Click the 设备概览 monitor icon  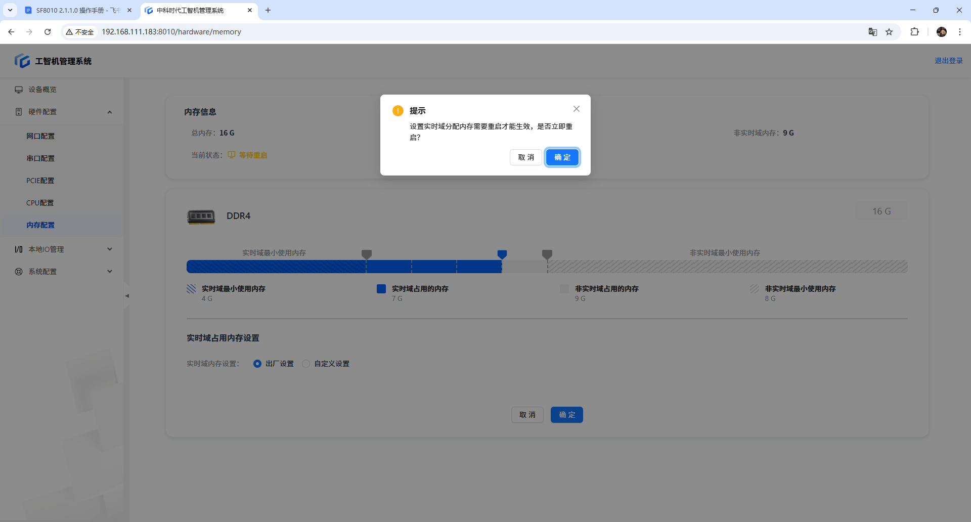[19, 90]
